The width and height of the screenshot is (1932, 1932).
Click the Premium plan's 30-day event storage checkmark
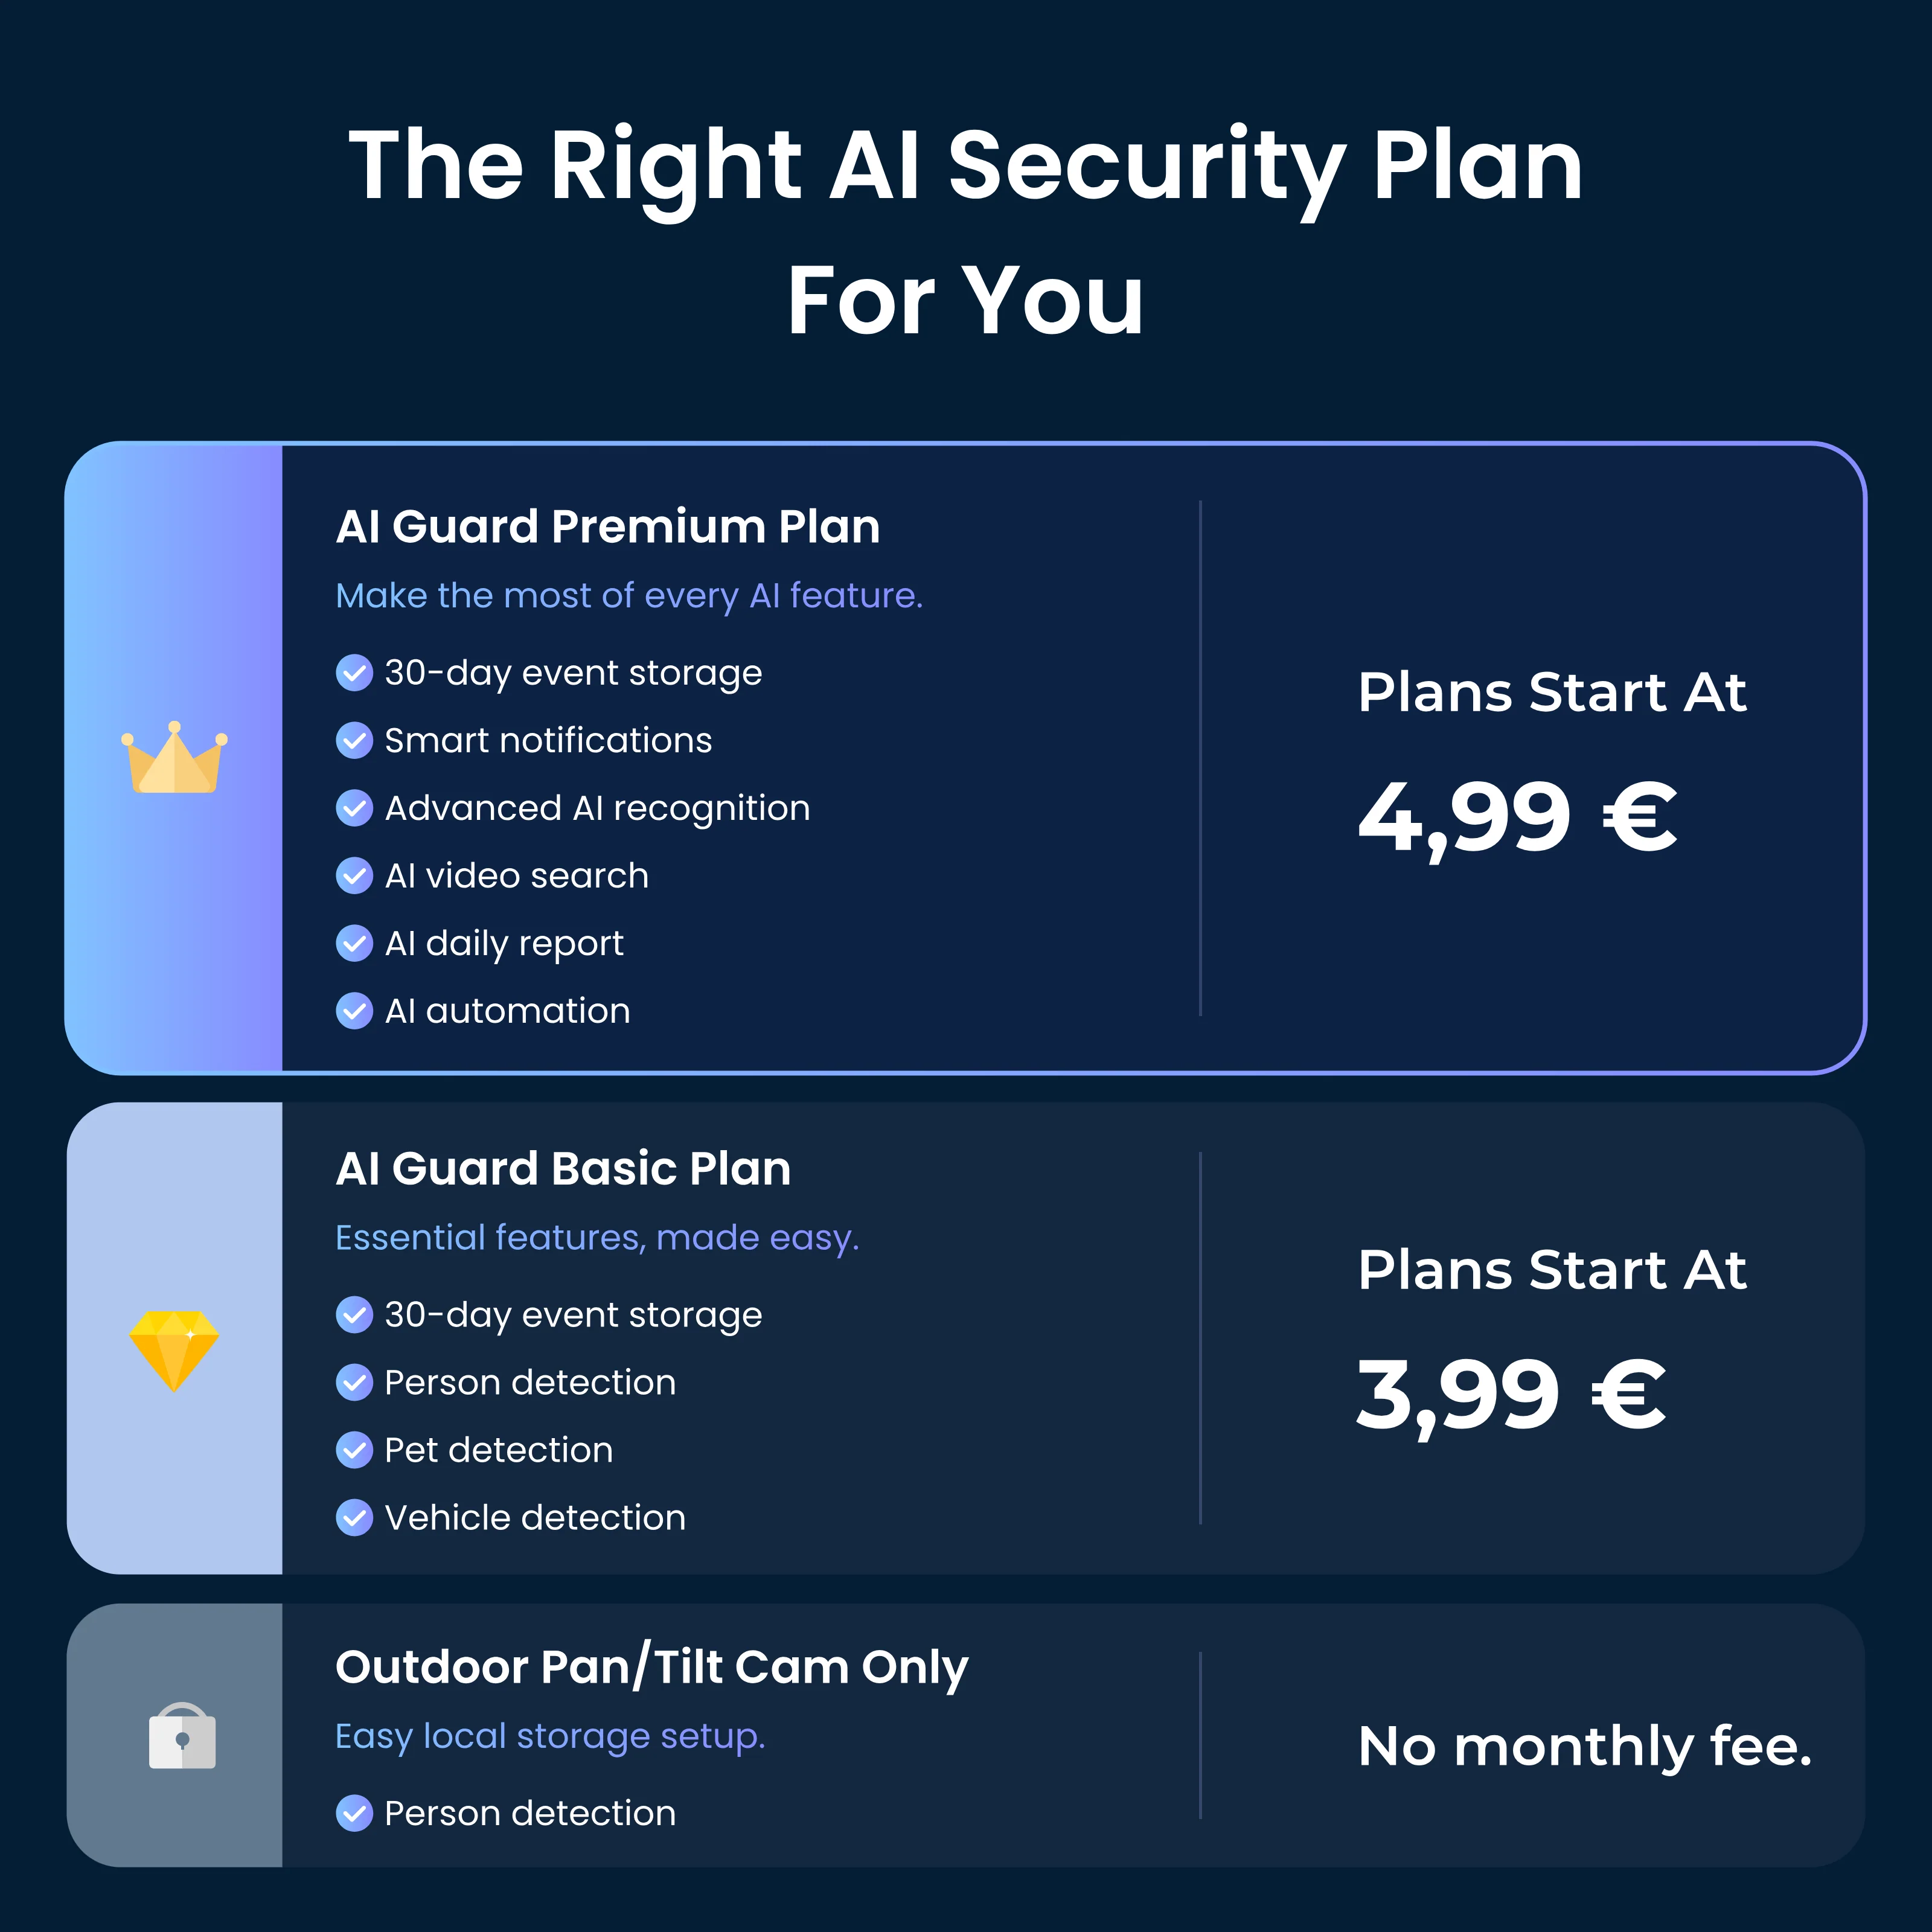click(x=354, y=673)
